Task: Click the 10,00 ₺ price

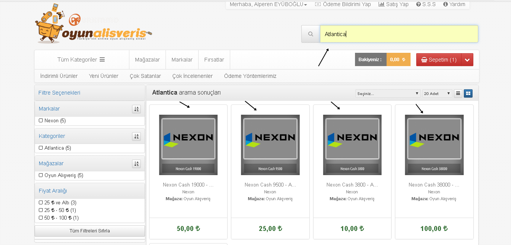Action: 352,229
